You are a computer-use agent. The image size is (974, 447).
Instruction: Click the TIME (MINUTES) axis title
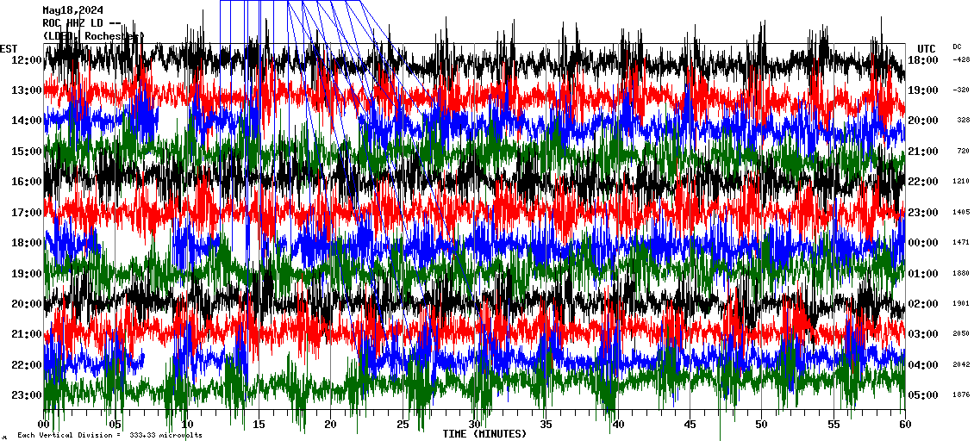tap(484, 434)
